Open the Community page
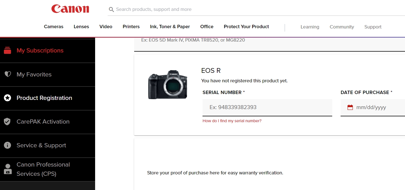Viewport: 405px width, 190px height. coord(342,27)
